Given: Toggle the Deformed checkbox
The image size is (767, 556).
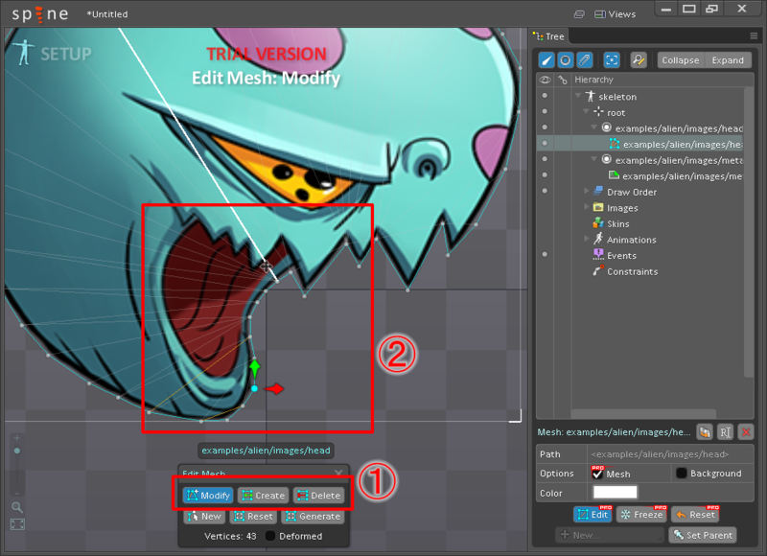Looking at the screenshot, I should coord(270,536).
